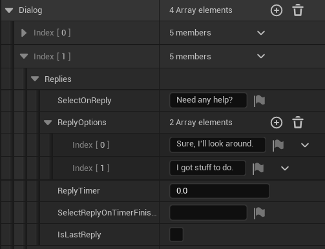
Task: Delete all Dialog array elements
Action: (x=298, y=10)
